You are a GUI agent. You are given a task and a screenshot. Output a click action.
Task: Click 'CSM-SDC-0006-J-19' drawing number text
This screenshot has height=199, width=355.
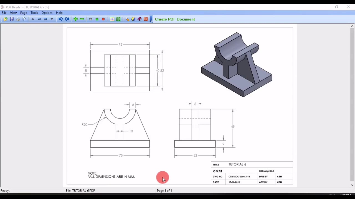(239, 177)
